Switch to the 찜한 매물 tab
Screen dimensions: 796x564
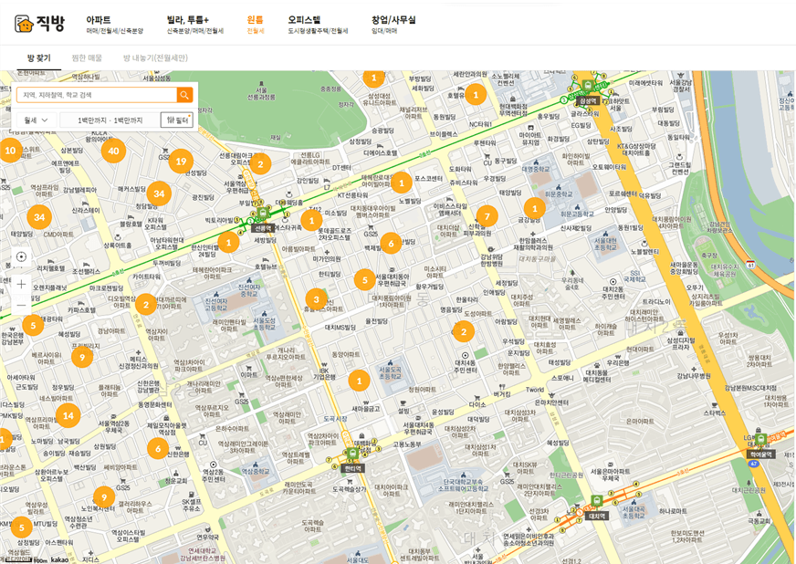[87, 57]
